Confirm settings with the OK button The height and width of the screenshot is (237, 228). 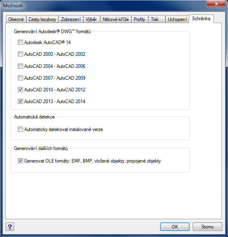(175, 227)
